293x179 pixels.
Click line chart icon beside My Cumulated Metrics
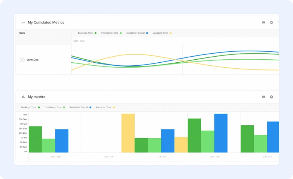tap(23, 23)
